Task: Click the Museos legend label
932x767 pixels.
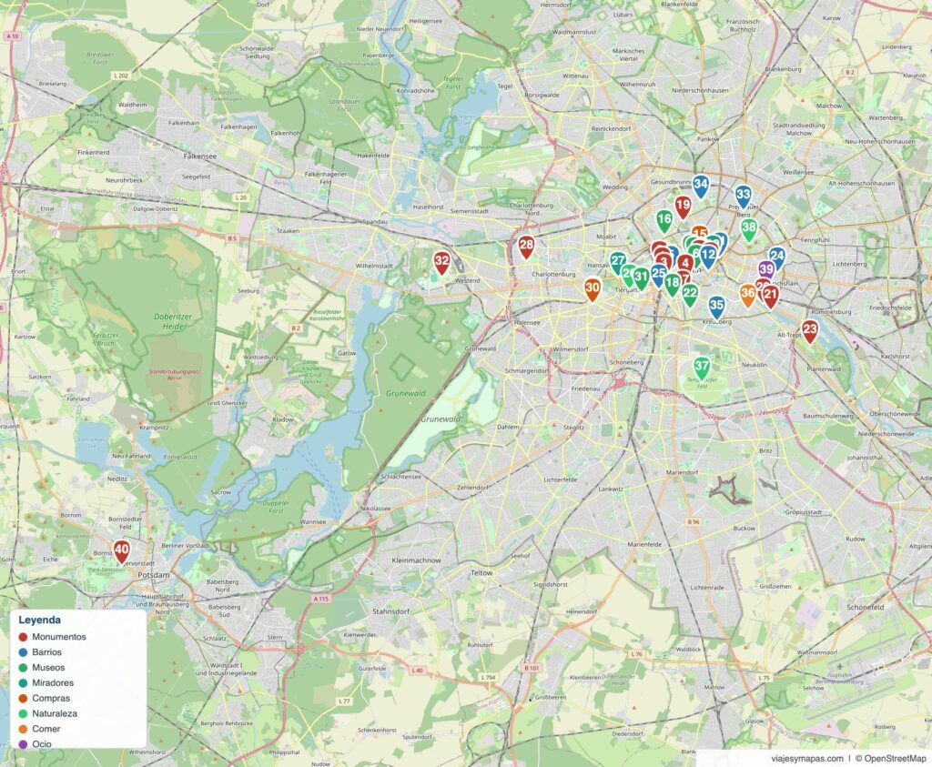Action: (x=48, y=667)
